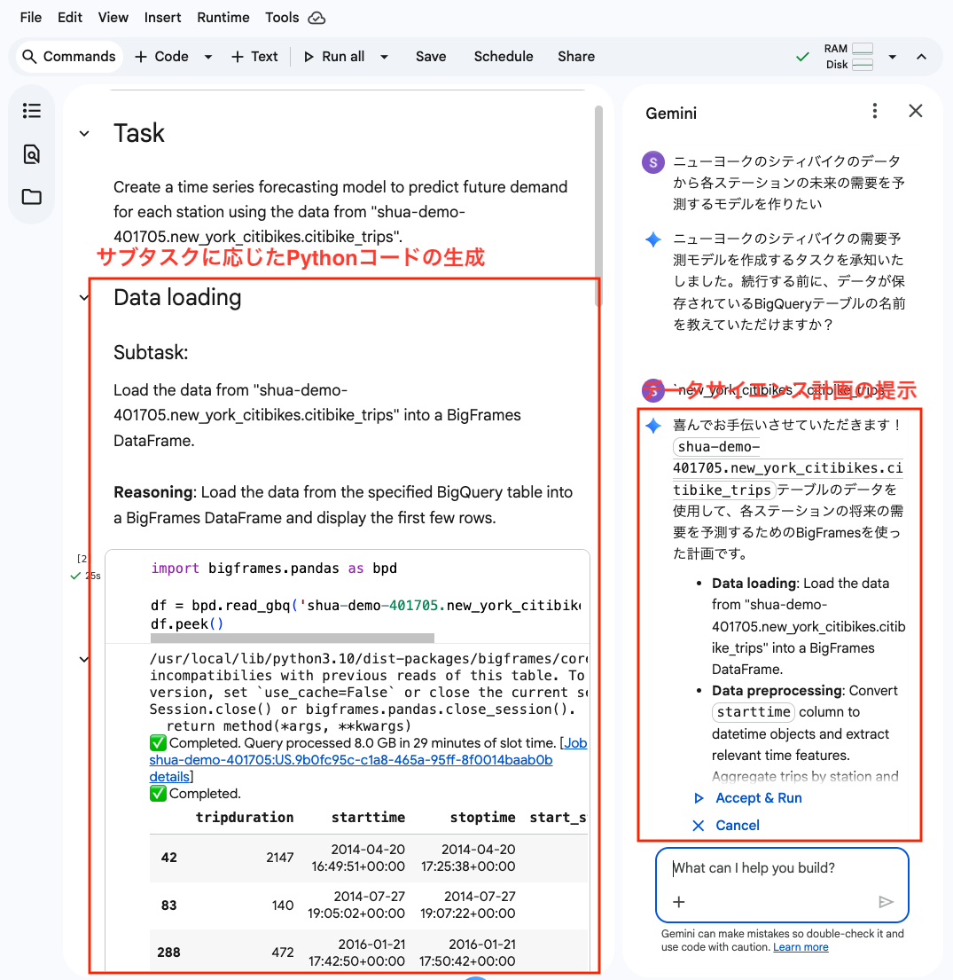Click the starttime code chip in Gemini plan
Image resolution: width=953 pixels, height=980 pixels.
(x=753, y=712)
